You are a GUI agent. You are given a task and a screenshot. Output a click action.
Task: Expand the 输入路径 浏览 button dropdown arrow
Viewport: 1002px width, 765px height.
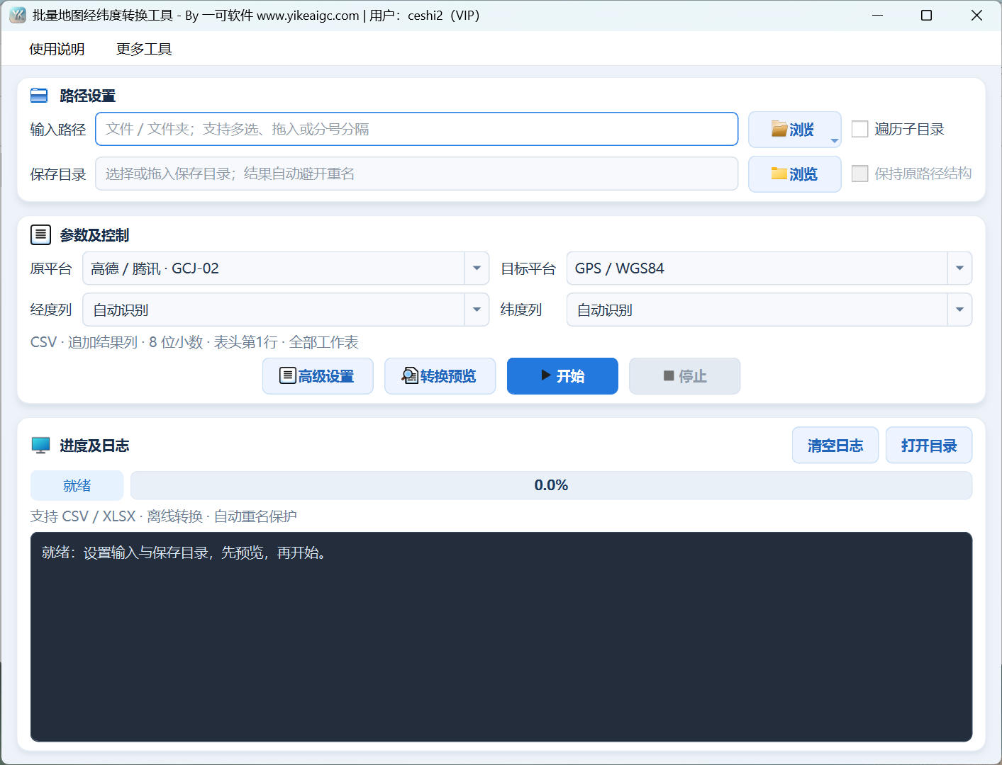pyautogui.click(x=835, y=140)
